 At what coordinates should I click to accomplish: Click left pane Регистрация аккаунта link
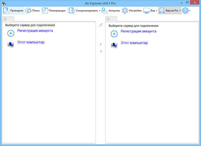coord(35,31)
